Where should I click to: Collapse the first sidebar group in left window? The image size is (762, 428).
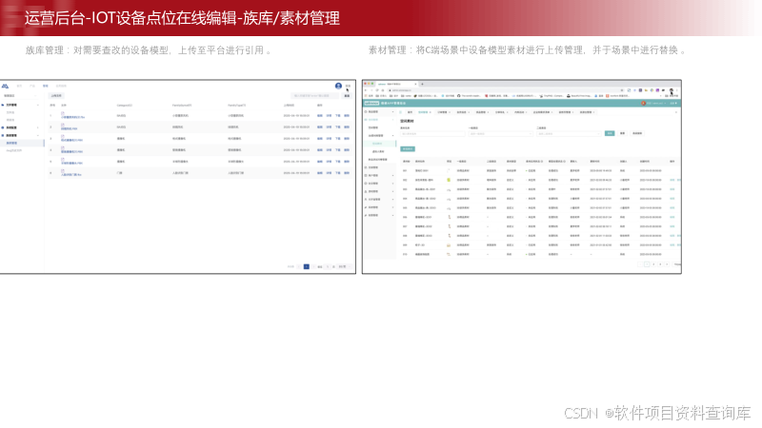(x=38, y=105)
